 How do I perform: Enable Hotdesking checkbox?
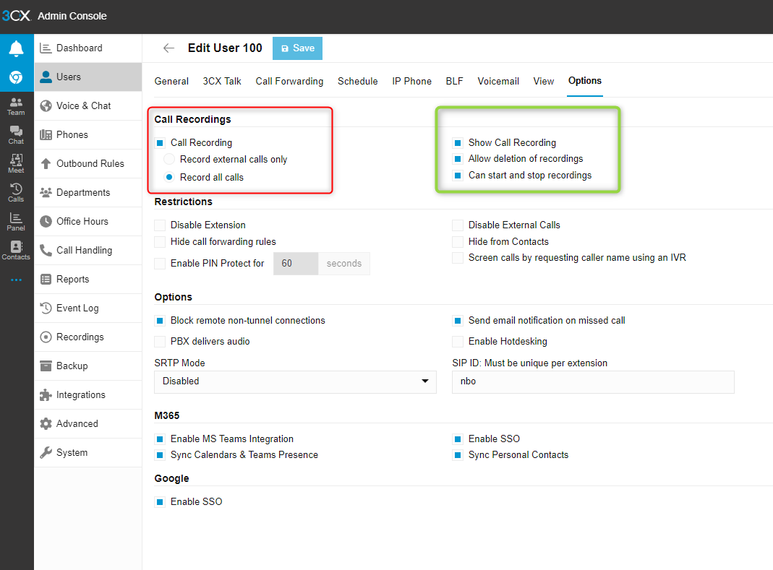coord(458,342)
